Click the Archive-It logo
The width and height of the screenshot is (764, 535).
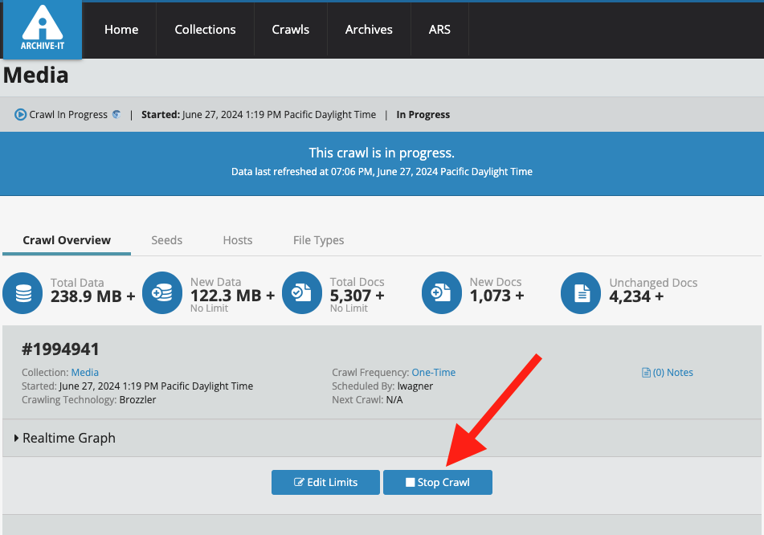click(42, 30)
